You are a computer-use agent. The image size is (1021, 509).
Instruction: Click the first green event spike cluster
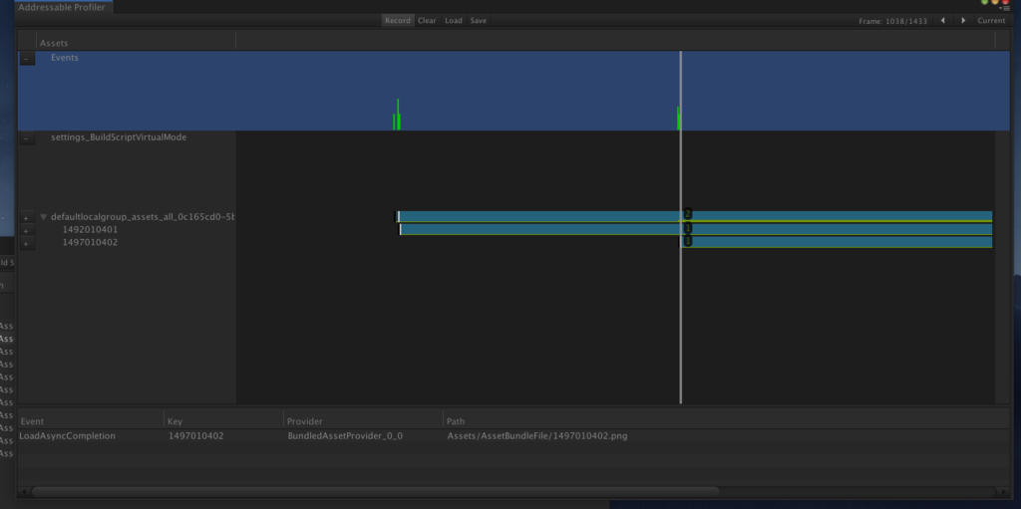pos(397,116)
